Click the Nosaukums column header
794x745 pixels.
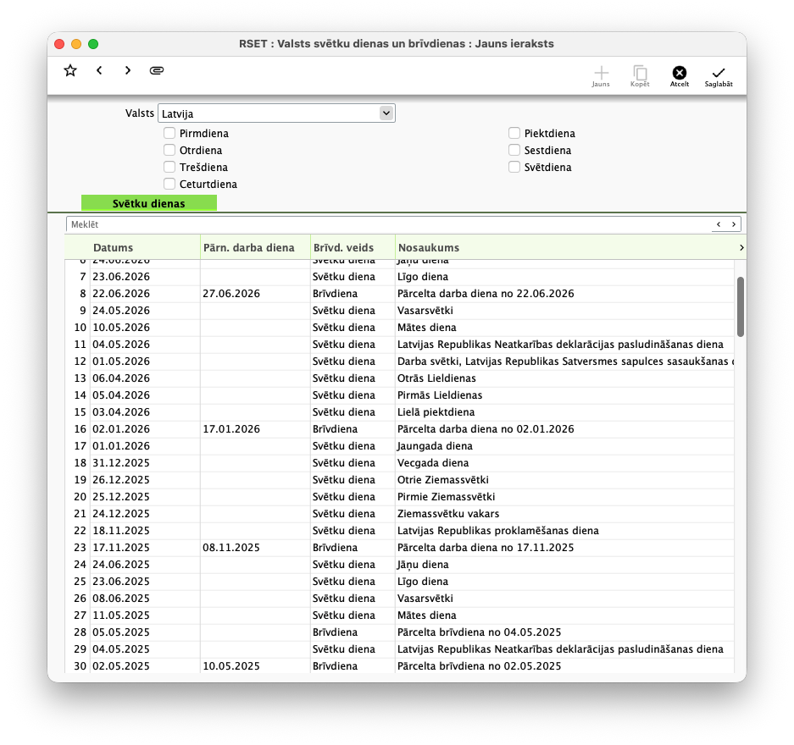[429, 247]
